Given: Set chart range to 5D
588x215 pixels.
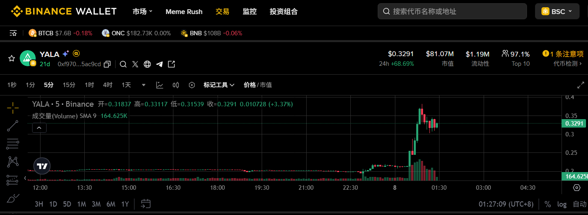Looking at the screenshot, I should coord(67,204).
